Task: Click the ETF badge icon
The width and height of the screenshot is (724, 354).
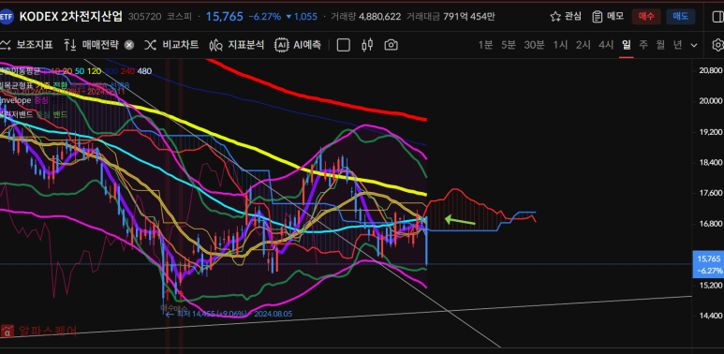Action: (7, 18)
